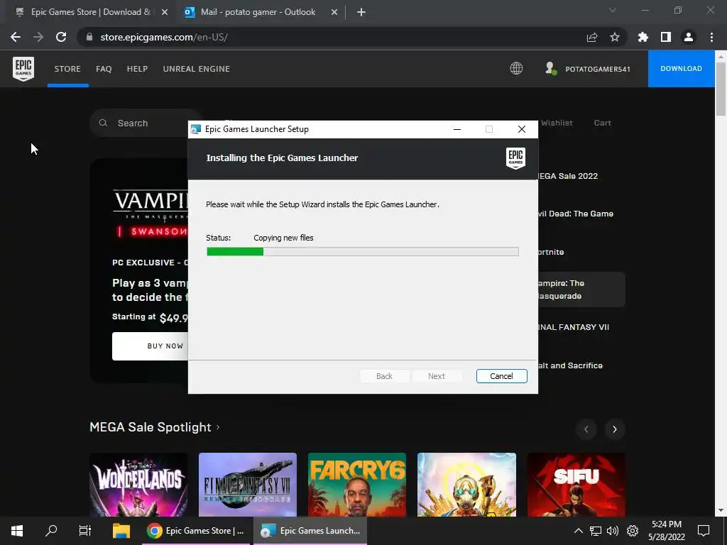Open the Chrome tab search dropdown
The width and height of the screenshot is (727, 545).
coord(613,10)
